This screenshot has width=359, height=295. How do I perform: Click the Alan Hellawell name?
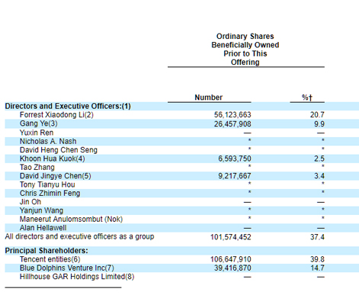(x=43, y=228)
